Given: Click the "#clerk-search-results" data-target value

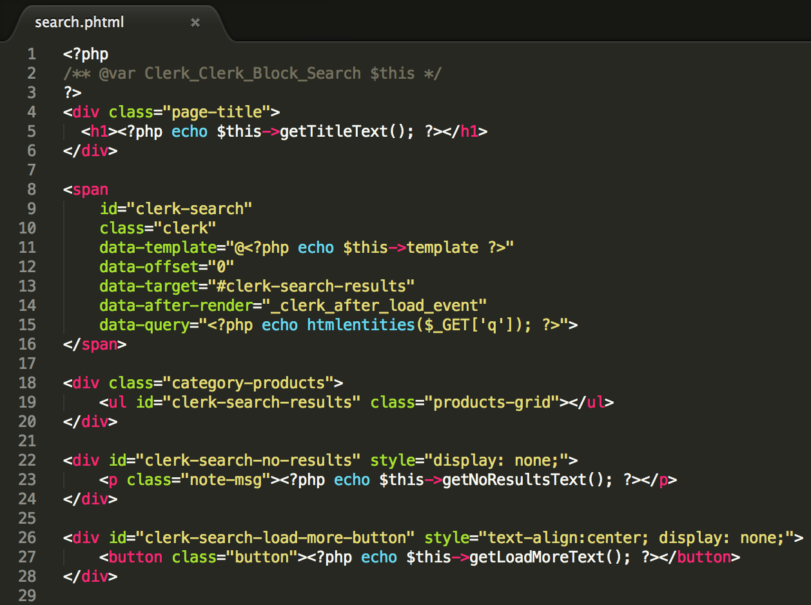Looking at the screenshot, I should click(306, 286).
